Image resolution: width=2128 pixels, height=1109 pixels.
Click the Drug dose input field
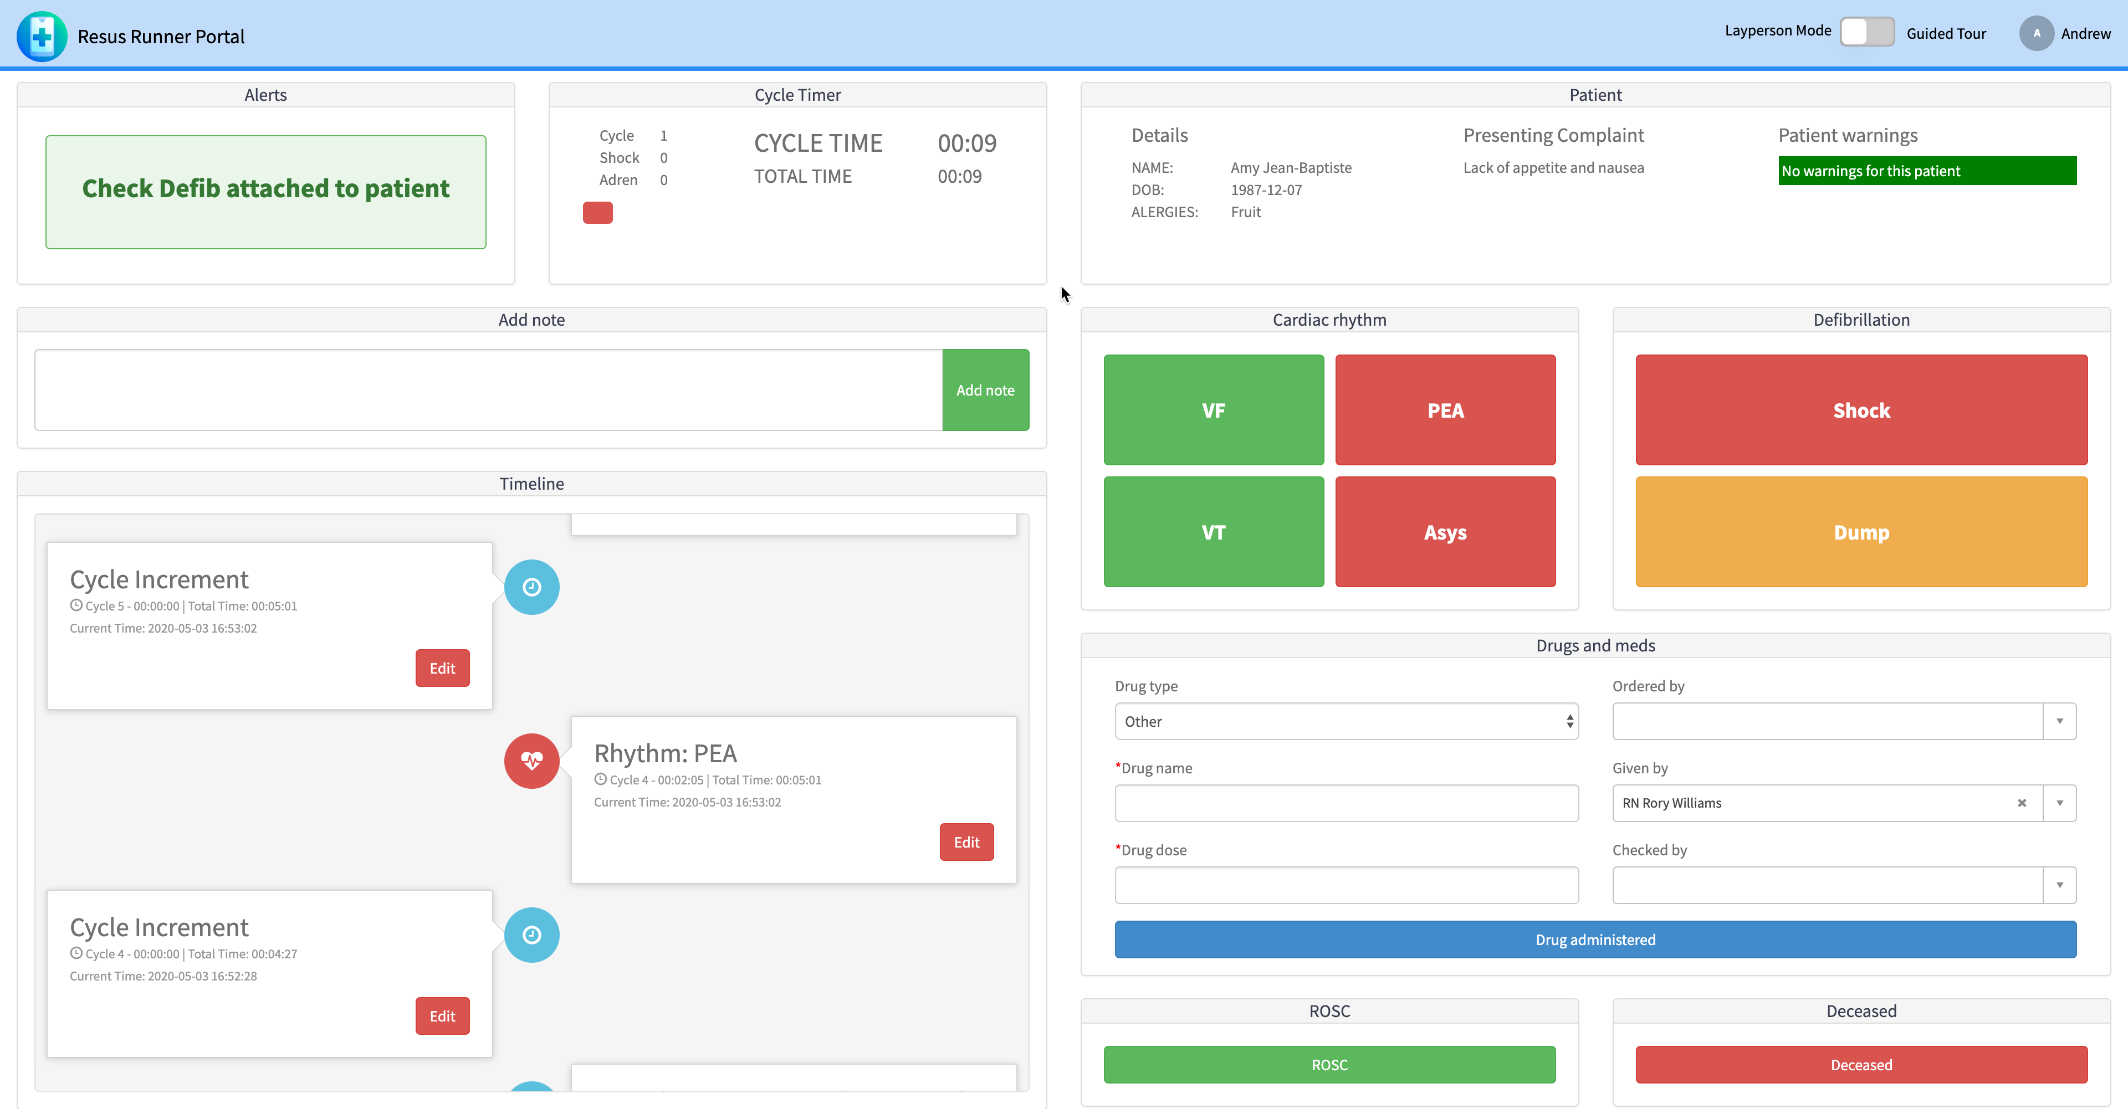point(1346,885)
